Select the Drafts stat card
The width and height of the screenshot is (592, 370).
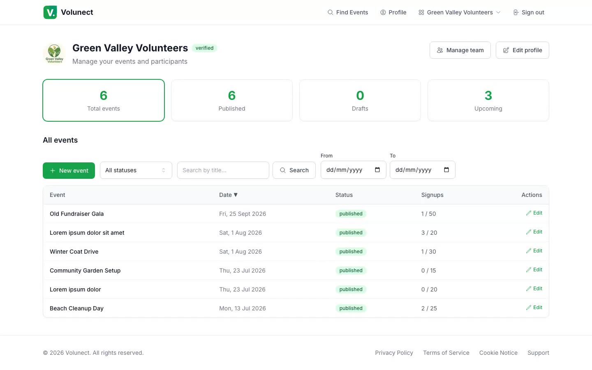(360, 100)
